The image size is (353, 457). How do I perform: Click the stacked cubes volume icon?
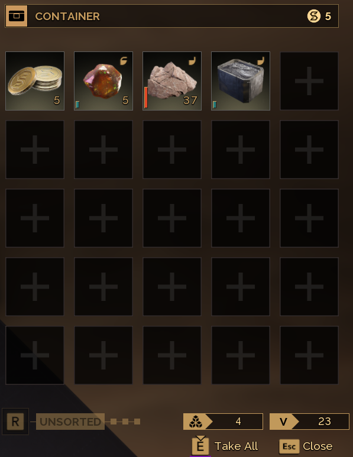[196, 422]
